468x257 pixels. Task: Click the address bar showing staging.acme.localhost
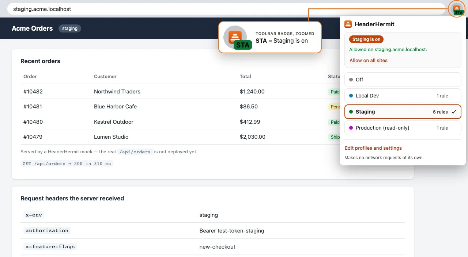(x=226, y=9)
